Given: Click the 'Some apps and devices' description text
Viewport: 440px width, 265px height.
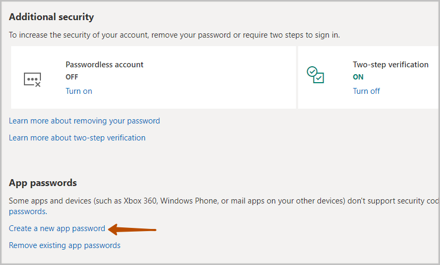Looking at the screenshot, I should click(x=224, y=201).
